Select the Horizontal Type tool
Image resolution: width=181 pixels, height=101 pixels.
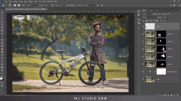2,58
